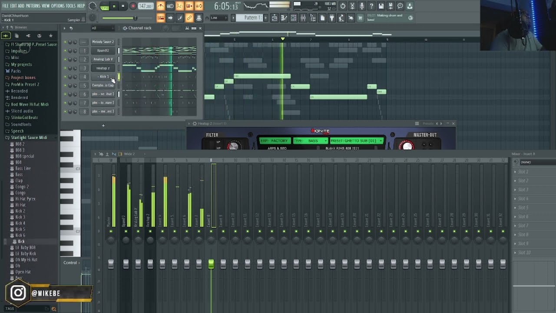
Task: Open the audio editor scissors icon
Action: pyautogui.click(x=352, y=6)
